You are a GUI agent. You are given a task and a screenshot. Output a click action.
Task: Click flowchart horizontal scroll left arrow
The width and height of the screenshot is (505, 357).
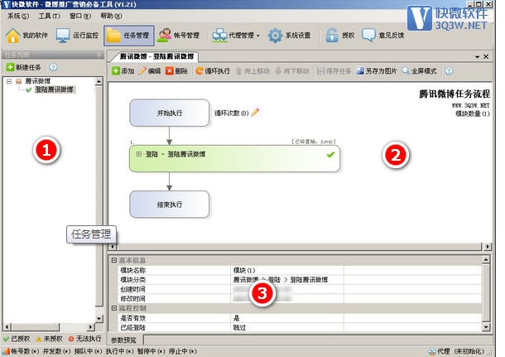(113, 247)
